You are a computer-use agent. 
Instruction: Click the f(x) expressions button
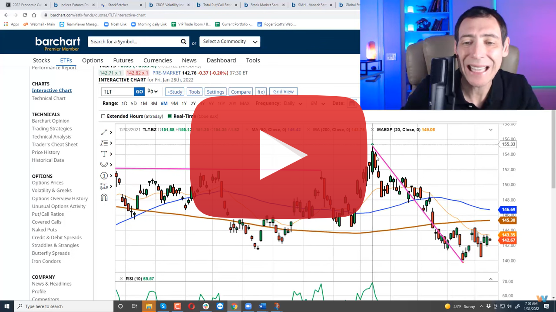coord(261,91)
